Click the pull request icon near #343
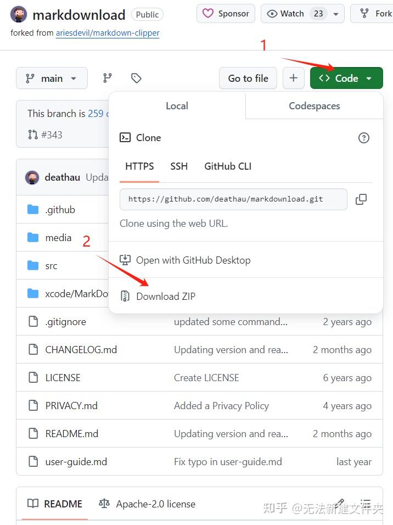 (x=33, y=135)
